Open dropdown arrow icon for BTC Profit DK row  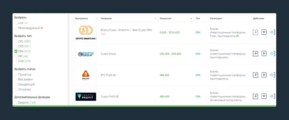[264, 75]
